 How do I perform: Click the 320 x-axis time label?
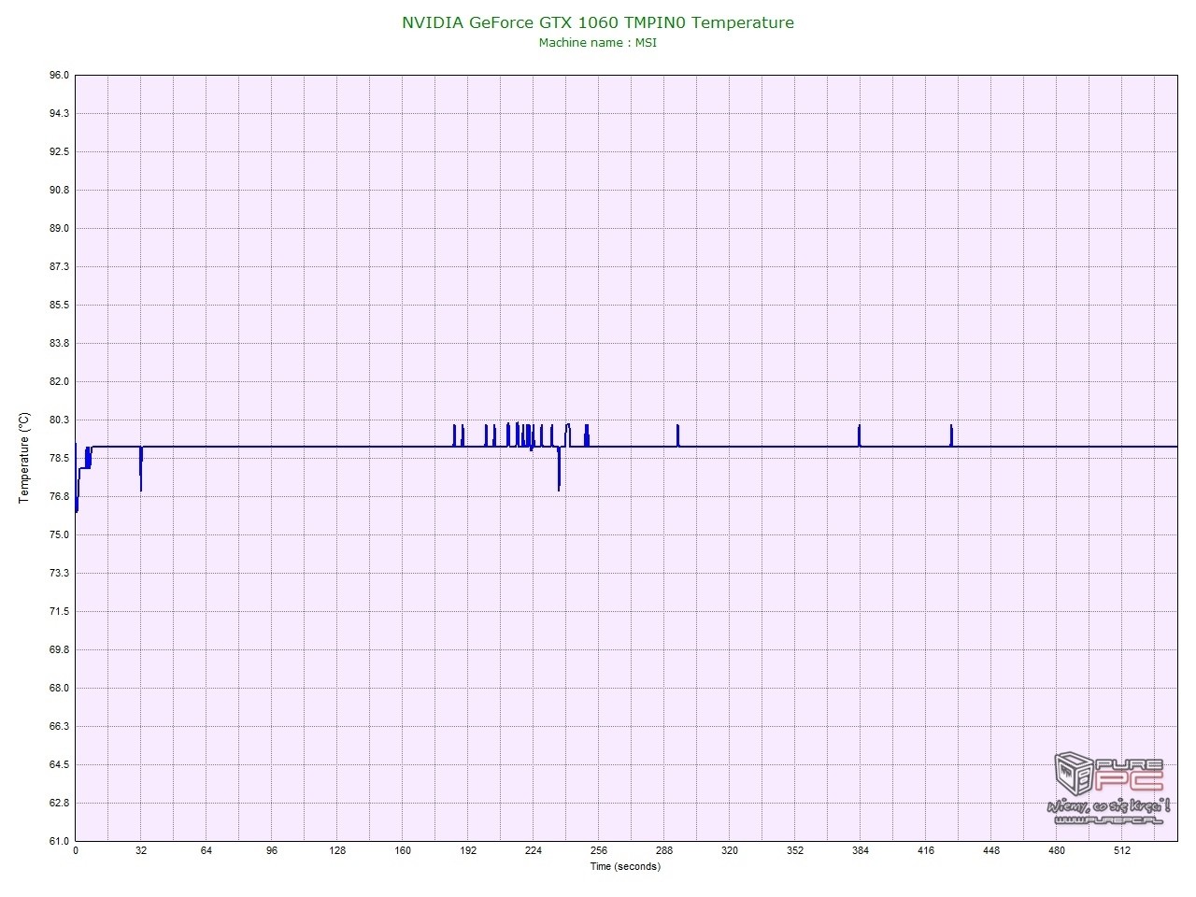click(x=730, y=850)
